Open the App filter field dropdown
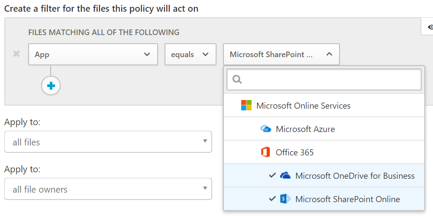Viewport: 433px width, 216px height. click(93, 55)
